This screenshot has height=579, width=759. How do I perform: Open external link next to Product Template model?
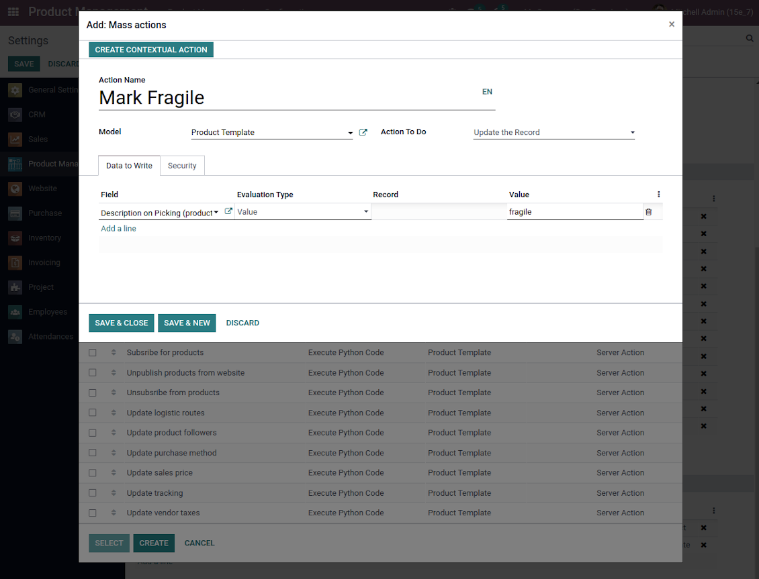pyautogui.click(x=363, y=132)
